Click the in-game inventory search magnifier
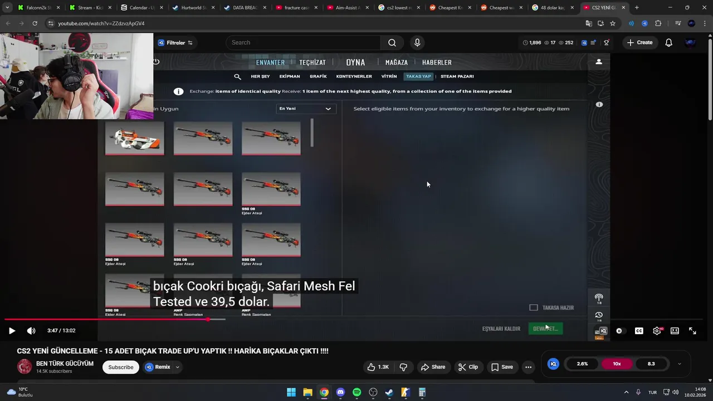 (x=238, y=76)
